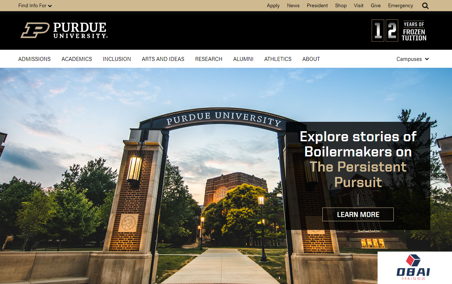Image resolution: width=452 pixels, height=284 pixels.
Task: Open the News link
Action: click(x=293, y=6)
